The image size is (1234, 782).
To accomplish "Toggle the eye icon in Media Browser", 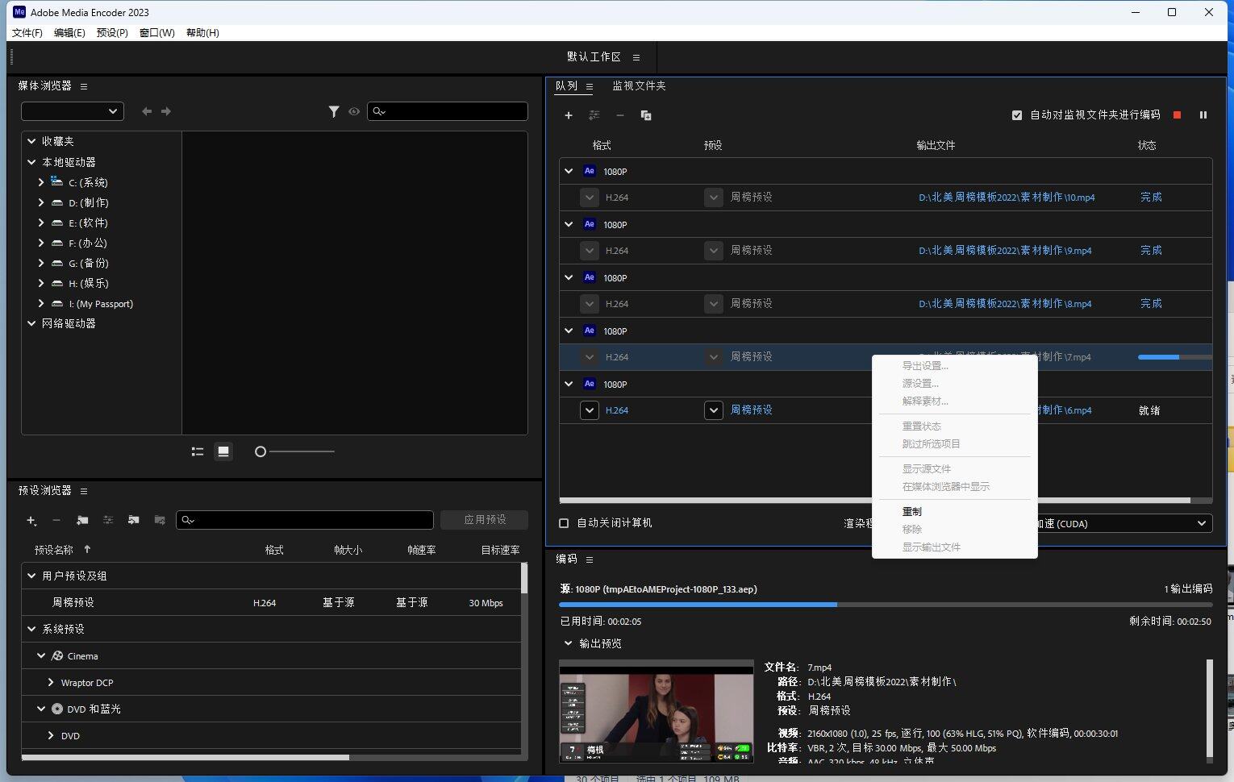I will 354,111.
